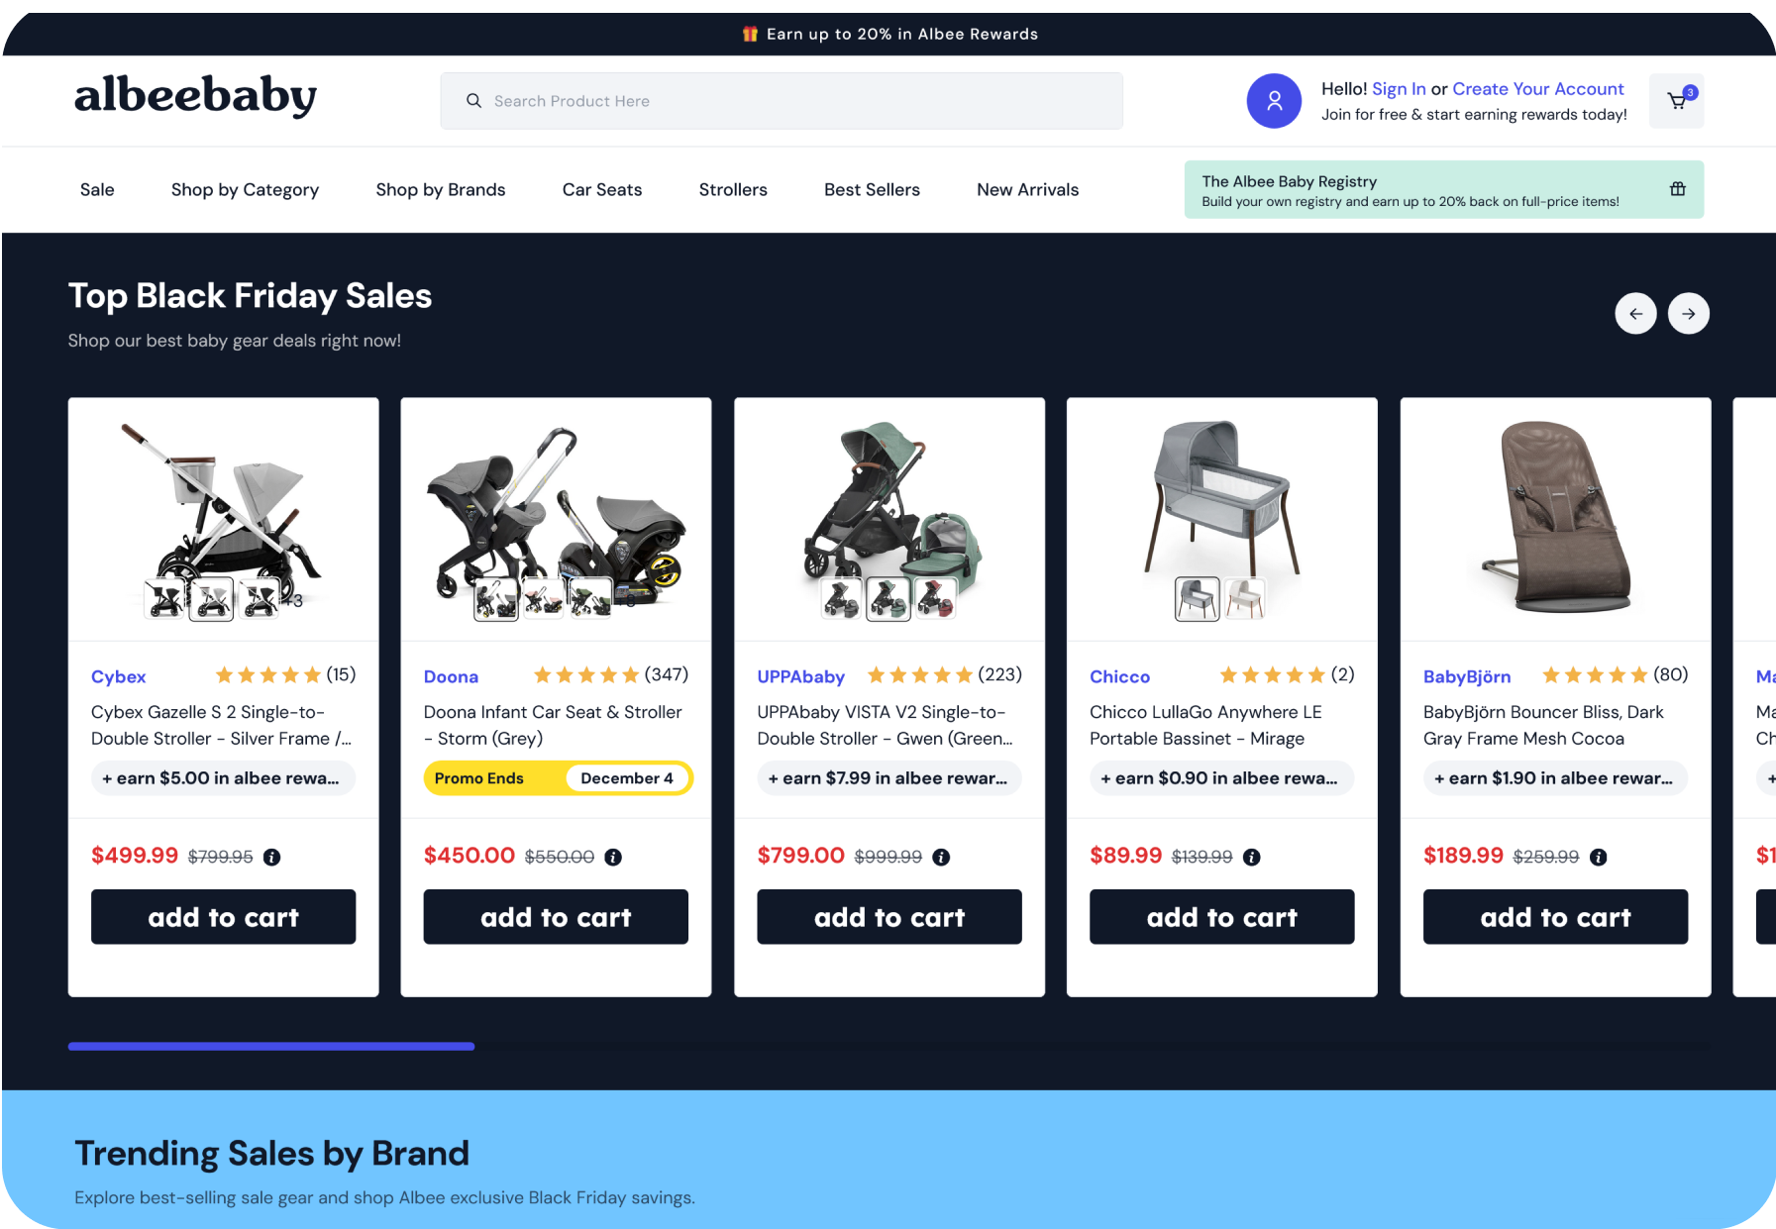Open Shop by Brands menu
The height and width of the screenshot is (1229, 1776).
(441, 190)
